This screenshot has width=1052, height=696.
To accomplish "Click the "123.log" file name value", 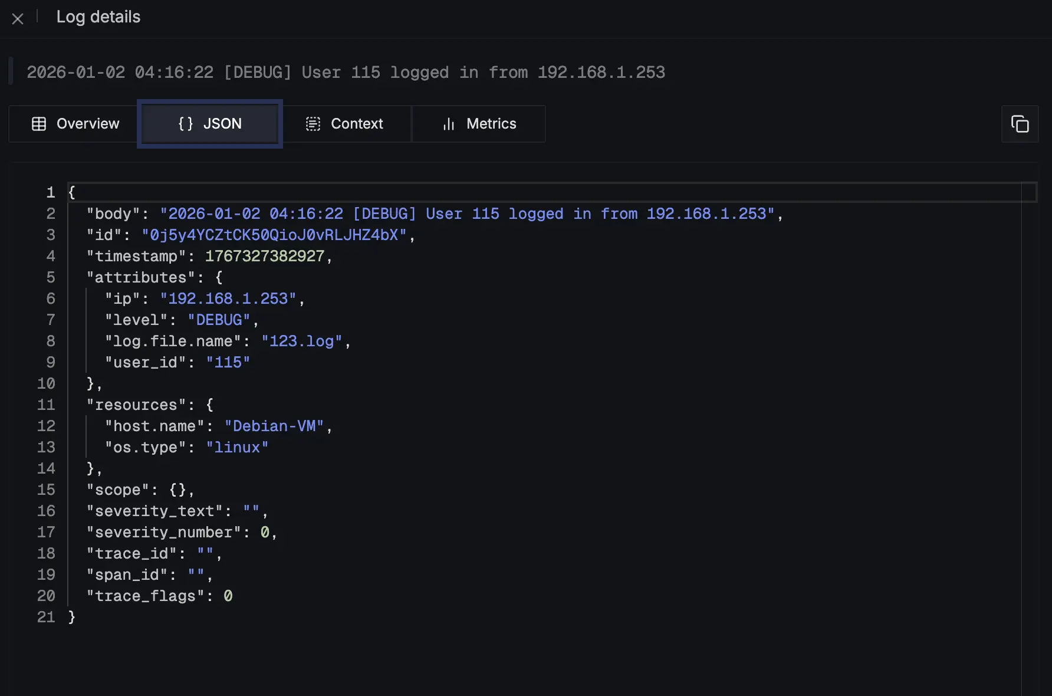I will (301, 342).
